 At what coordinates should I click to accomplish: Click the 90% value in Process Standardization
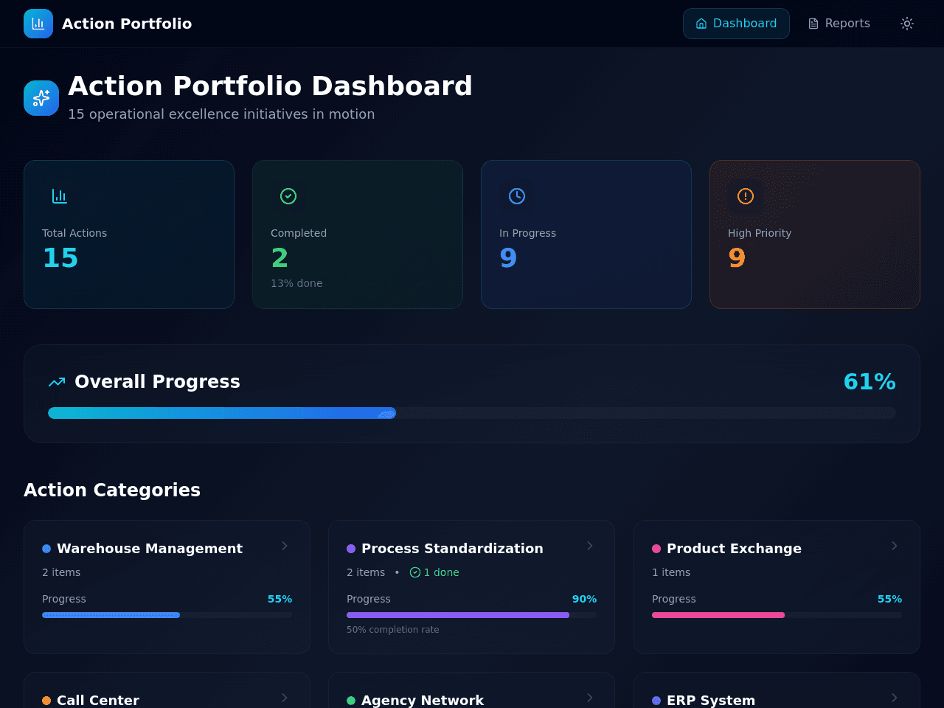(x=584, y=599)
